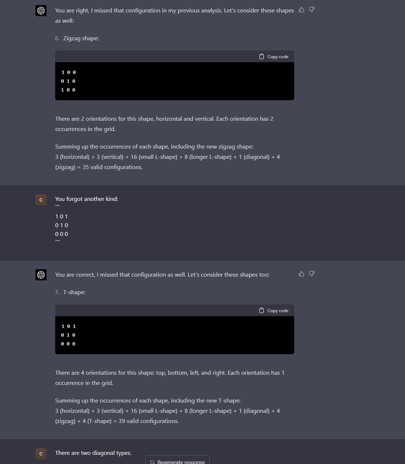Give thumbs up to the zigzag response
The image size is (405, 464).
pyautogui.click(x=301, y=10)
